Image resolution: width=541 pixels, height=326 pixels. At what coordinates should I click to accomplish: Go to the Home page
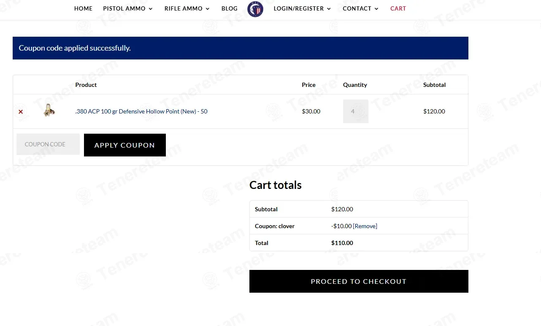83,8
